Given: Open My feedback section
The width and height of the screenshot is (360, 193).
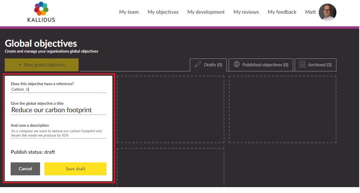Looking at the screenshot, I should point(282,12).
